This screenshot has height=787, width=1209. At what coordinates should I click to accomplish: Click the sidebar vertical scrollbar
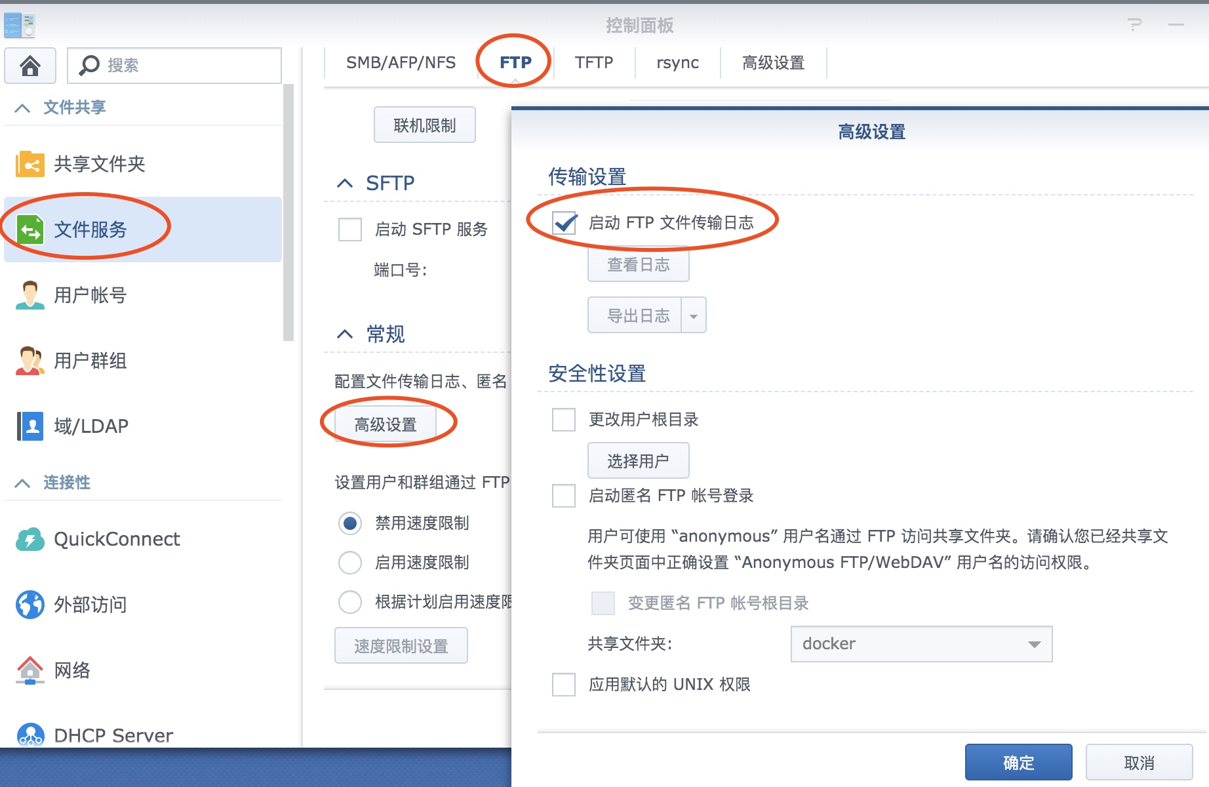[x=288, y=213]
